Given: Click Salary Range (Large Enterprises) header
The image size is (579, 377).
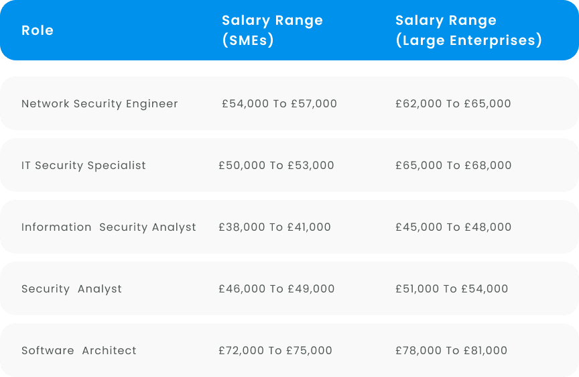Looking at the screenshot, I should 468,30.
